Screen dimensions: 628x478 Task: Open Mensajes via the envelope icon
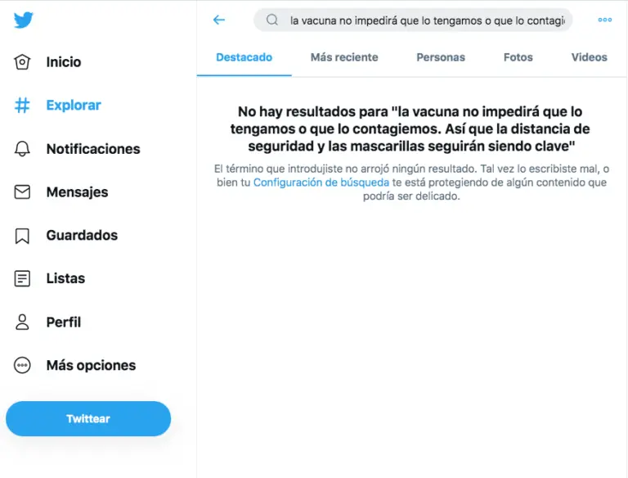(x=22, y=192)
